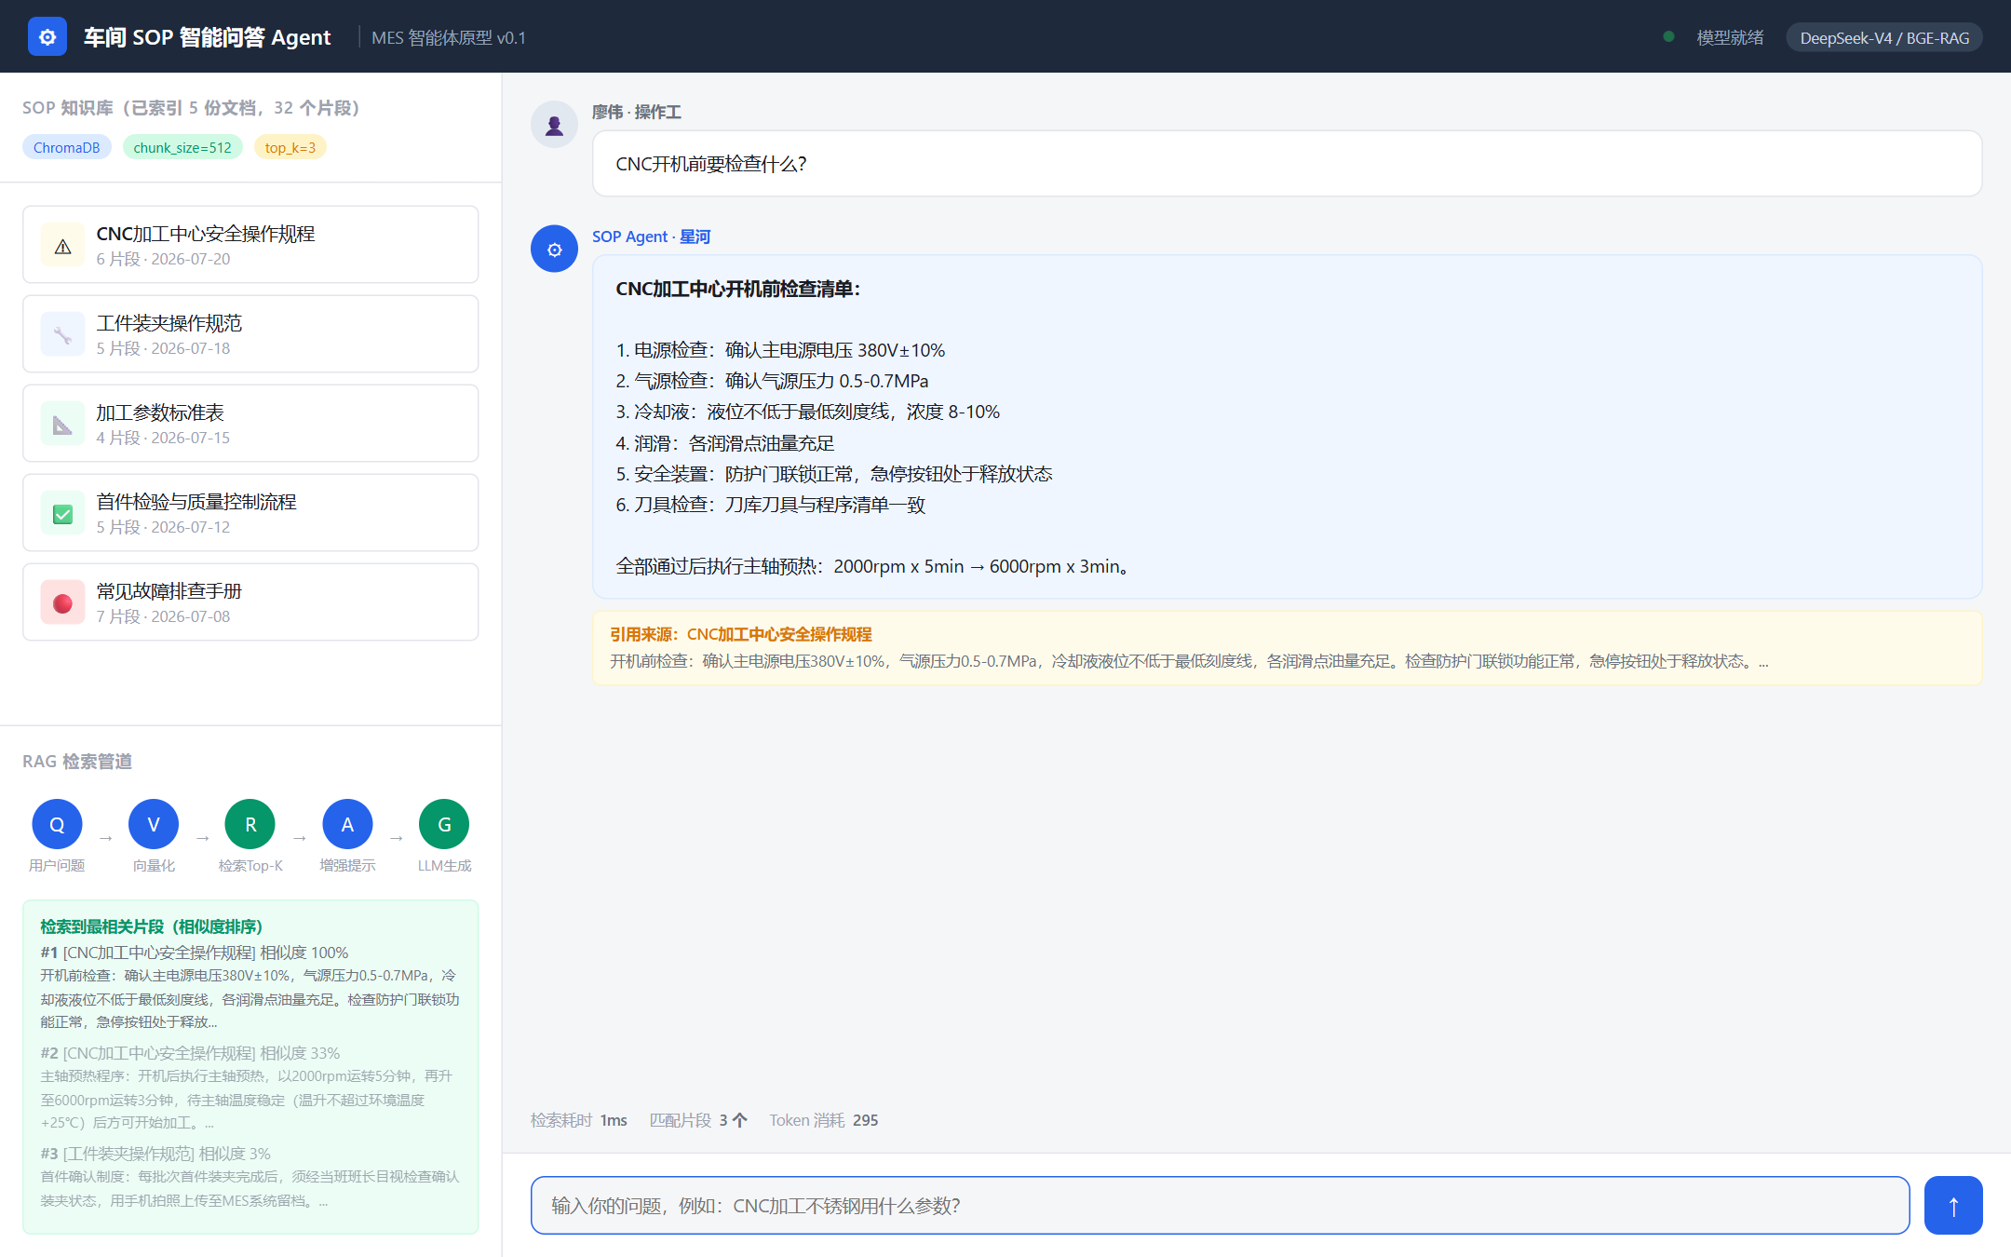Click the SOP Agent · 星河 sender name
Screen dimensions: 2011x1257
(651, 237)
